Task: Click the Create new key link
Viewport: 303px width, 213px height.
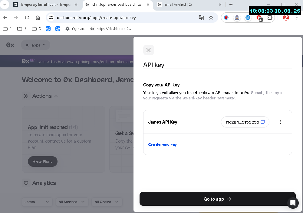Action: (162, 144)
